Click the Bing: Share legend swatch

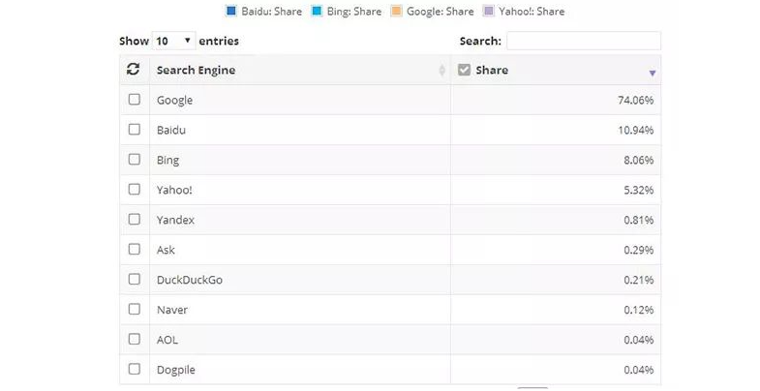pos(317,12)
